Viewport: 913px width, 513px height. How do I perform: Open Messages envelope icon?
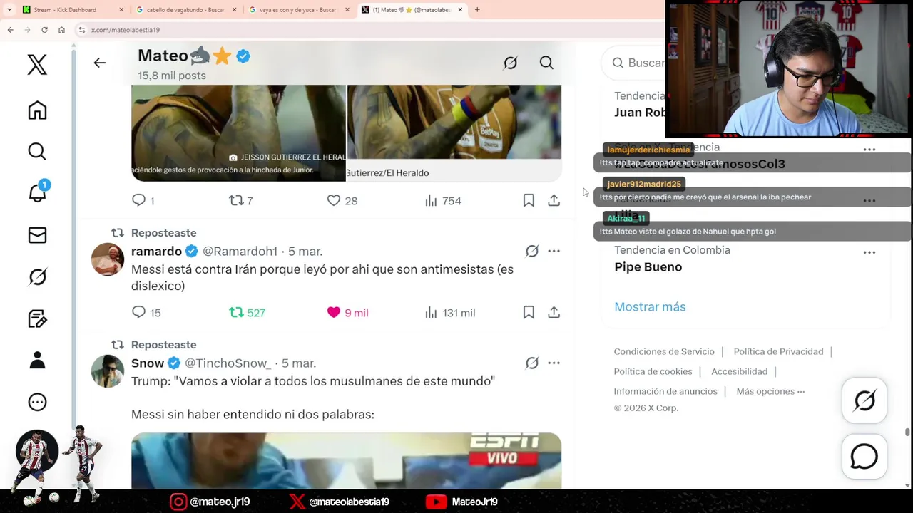[x=37, y=235]
